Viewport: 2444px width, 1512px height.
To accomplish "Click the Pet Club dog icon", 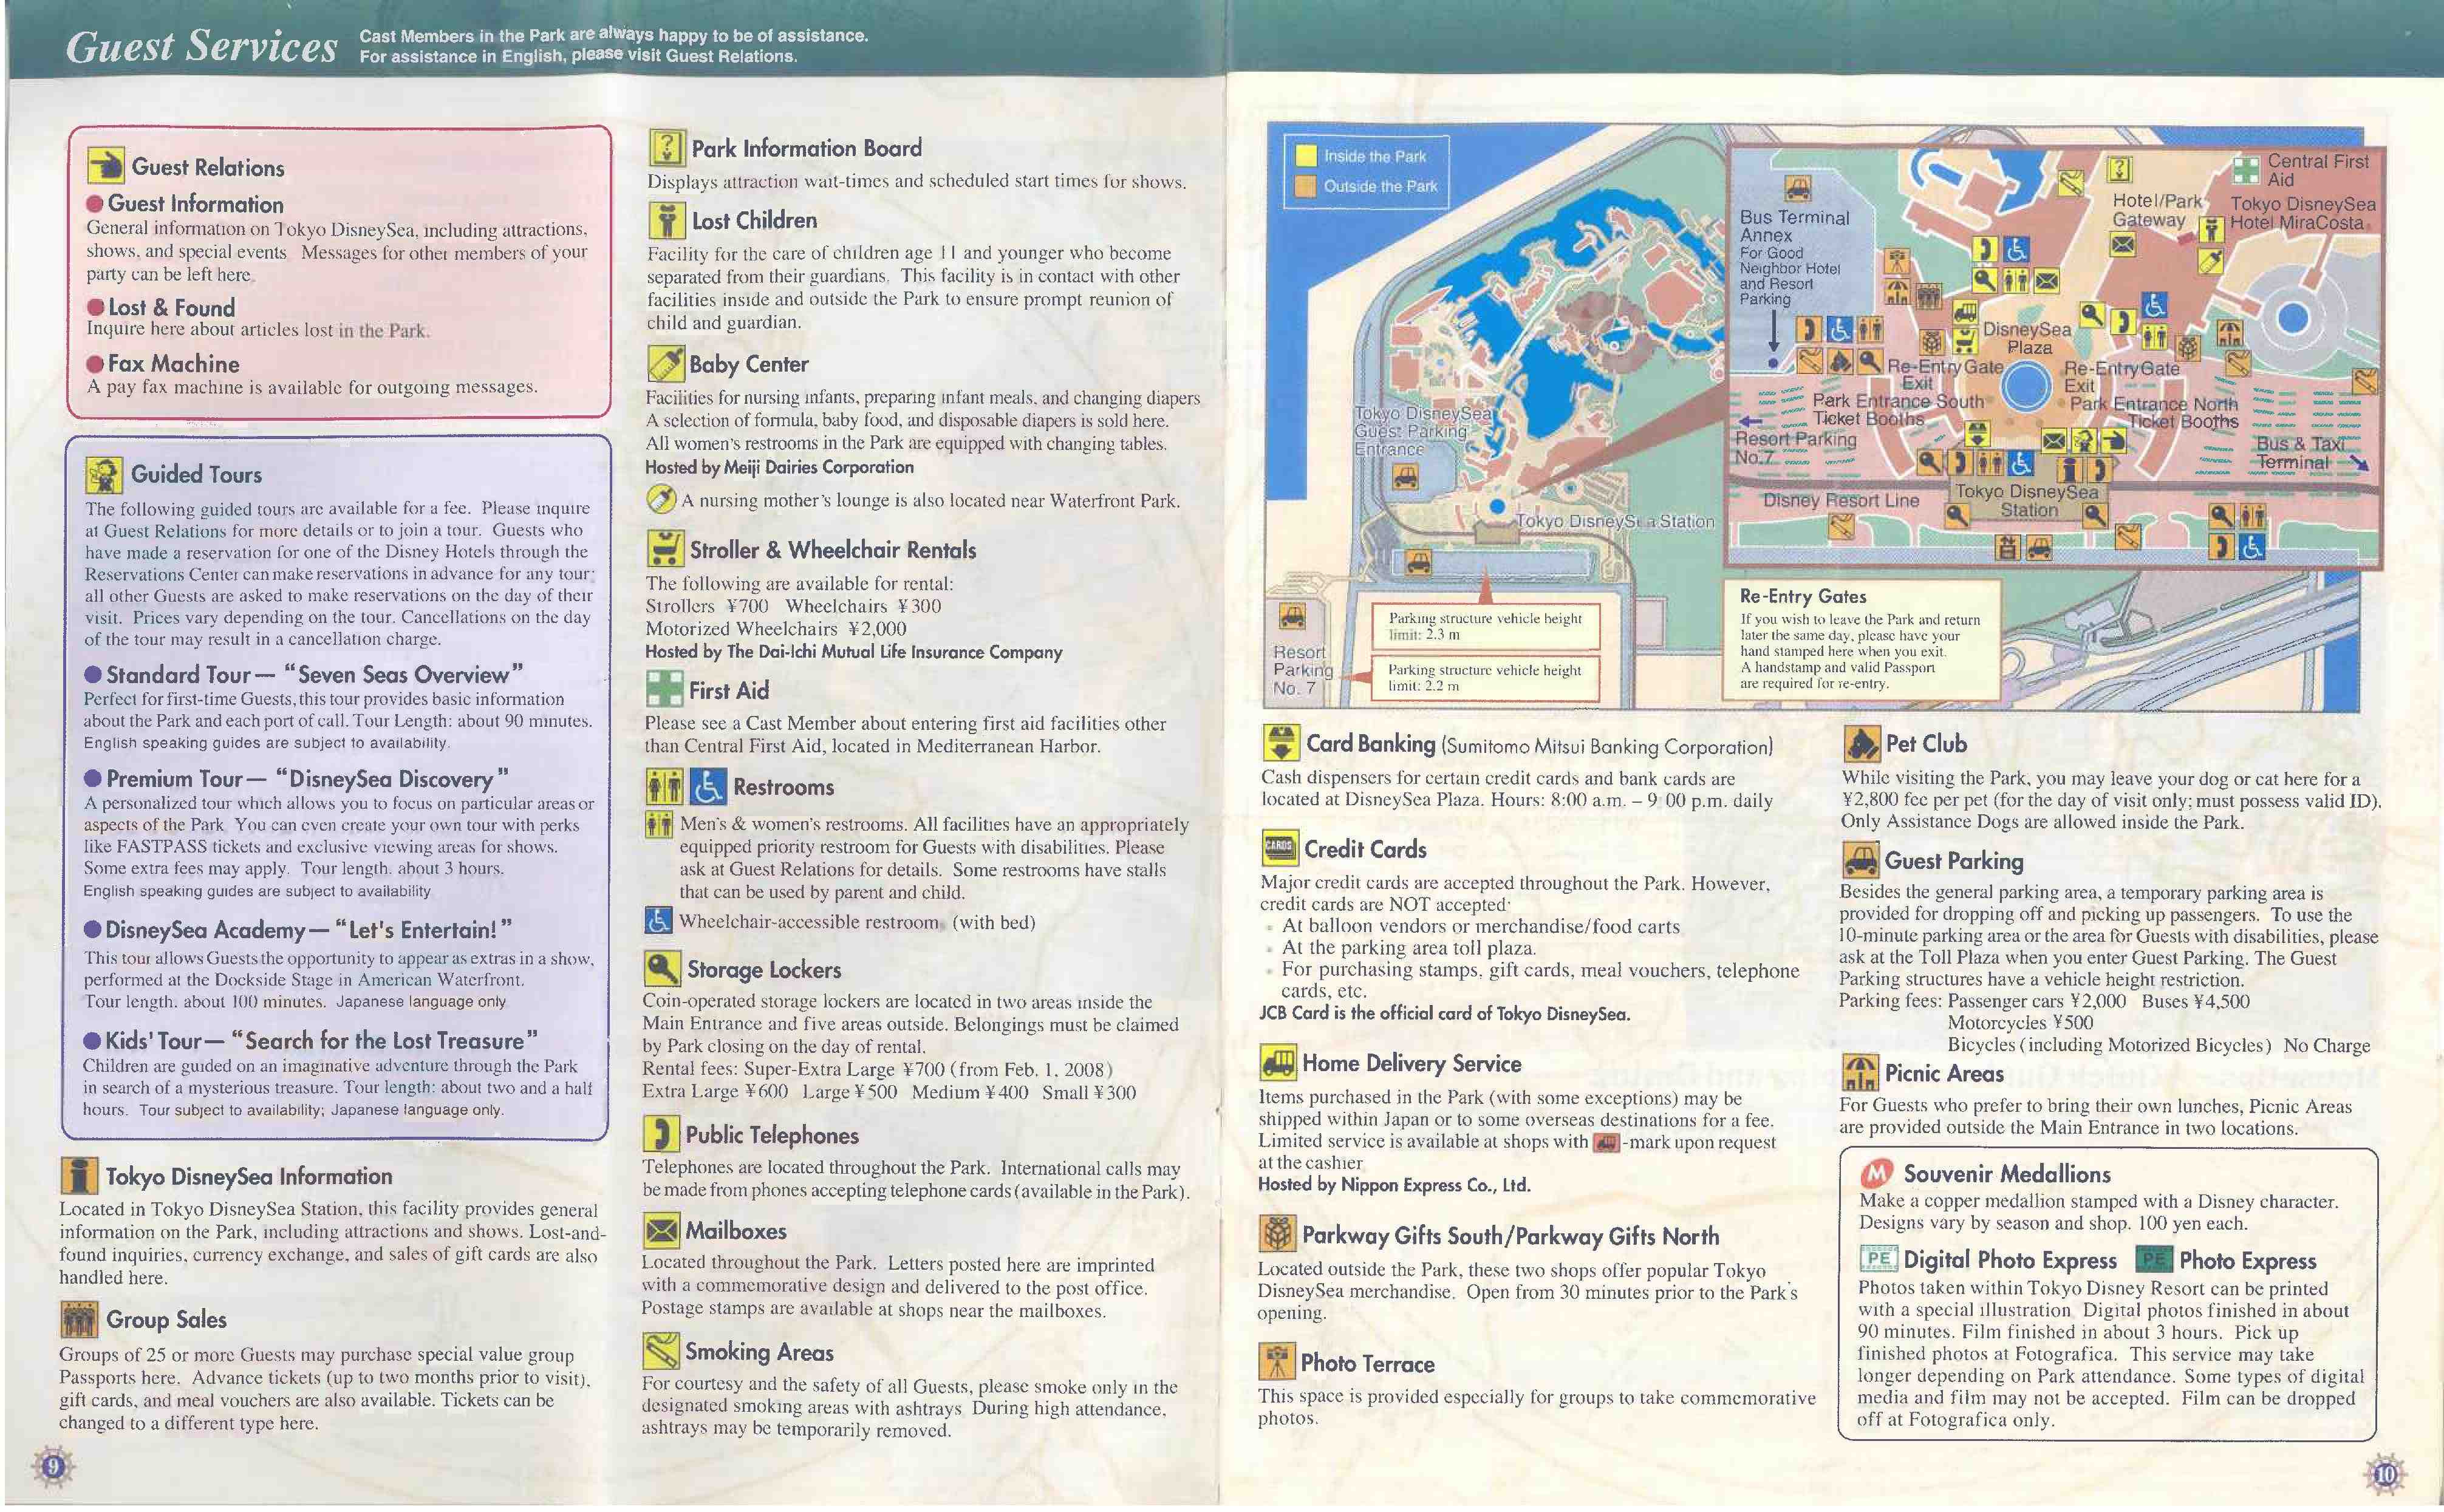I will (1863, 743).
